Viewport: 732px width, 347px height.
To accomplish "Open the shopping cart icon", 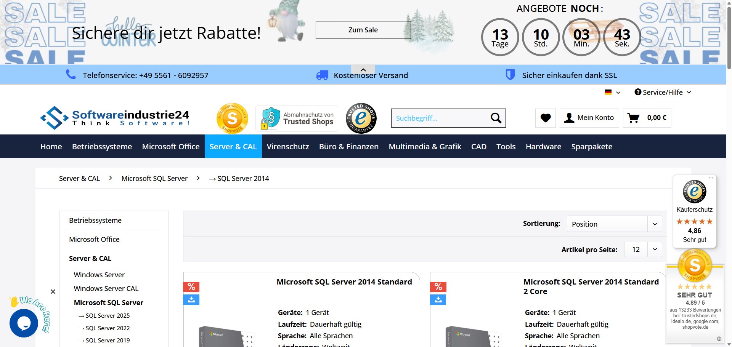I will (x=633, y=118).
